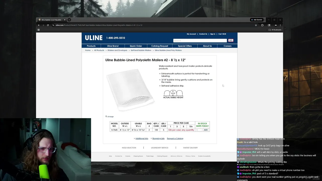The width and height of the screenshot is (322, 181).
Task: Click the address bar URL
Action: pyautogui.click(x=99, y=25)
